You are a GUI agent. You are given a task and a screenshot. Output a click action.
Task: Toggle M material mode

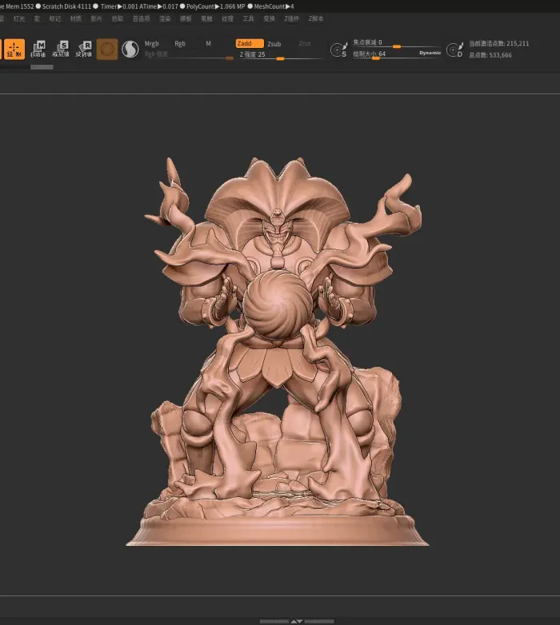click(208, 43)
